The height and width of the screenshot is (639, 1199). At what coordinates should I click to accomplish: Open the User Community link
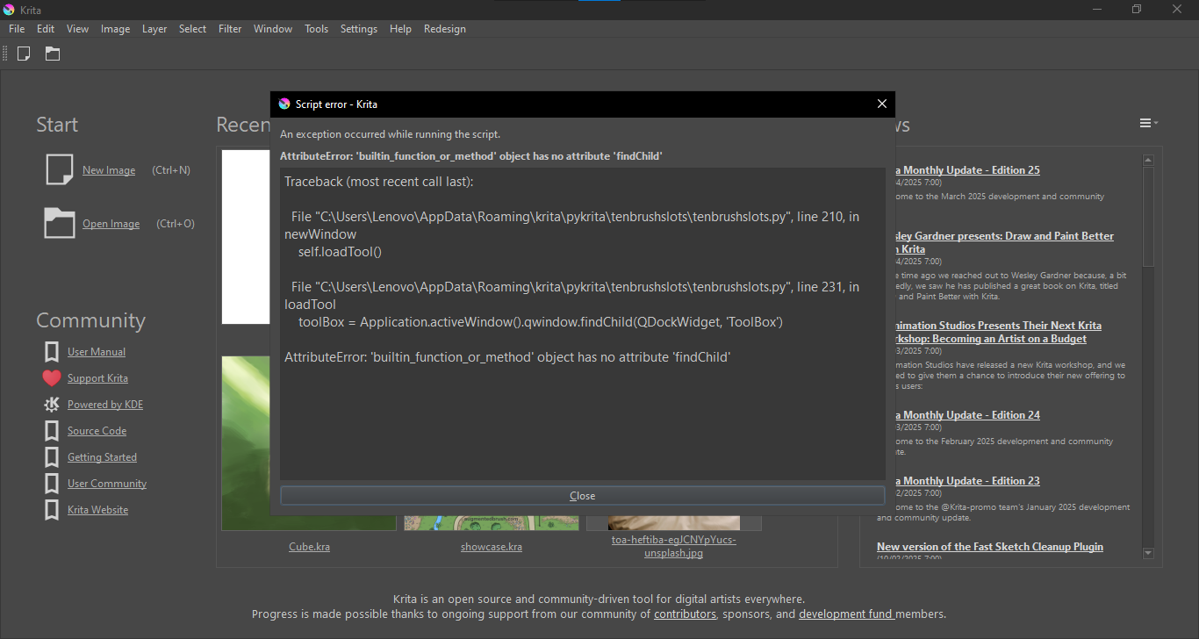[x=107, y=484]
